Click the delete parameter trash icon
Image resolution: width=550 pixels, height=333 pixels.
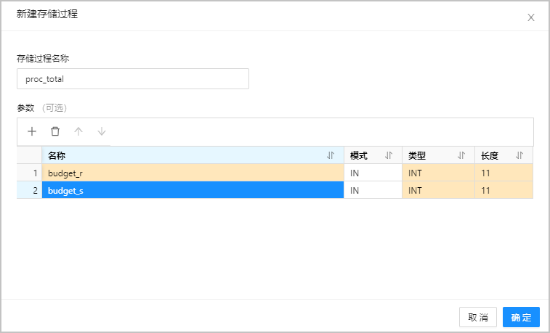(55, 131)
